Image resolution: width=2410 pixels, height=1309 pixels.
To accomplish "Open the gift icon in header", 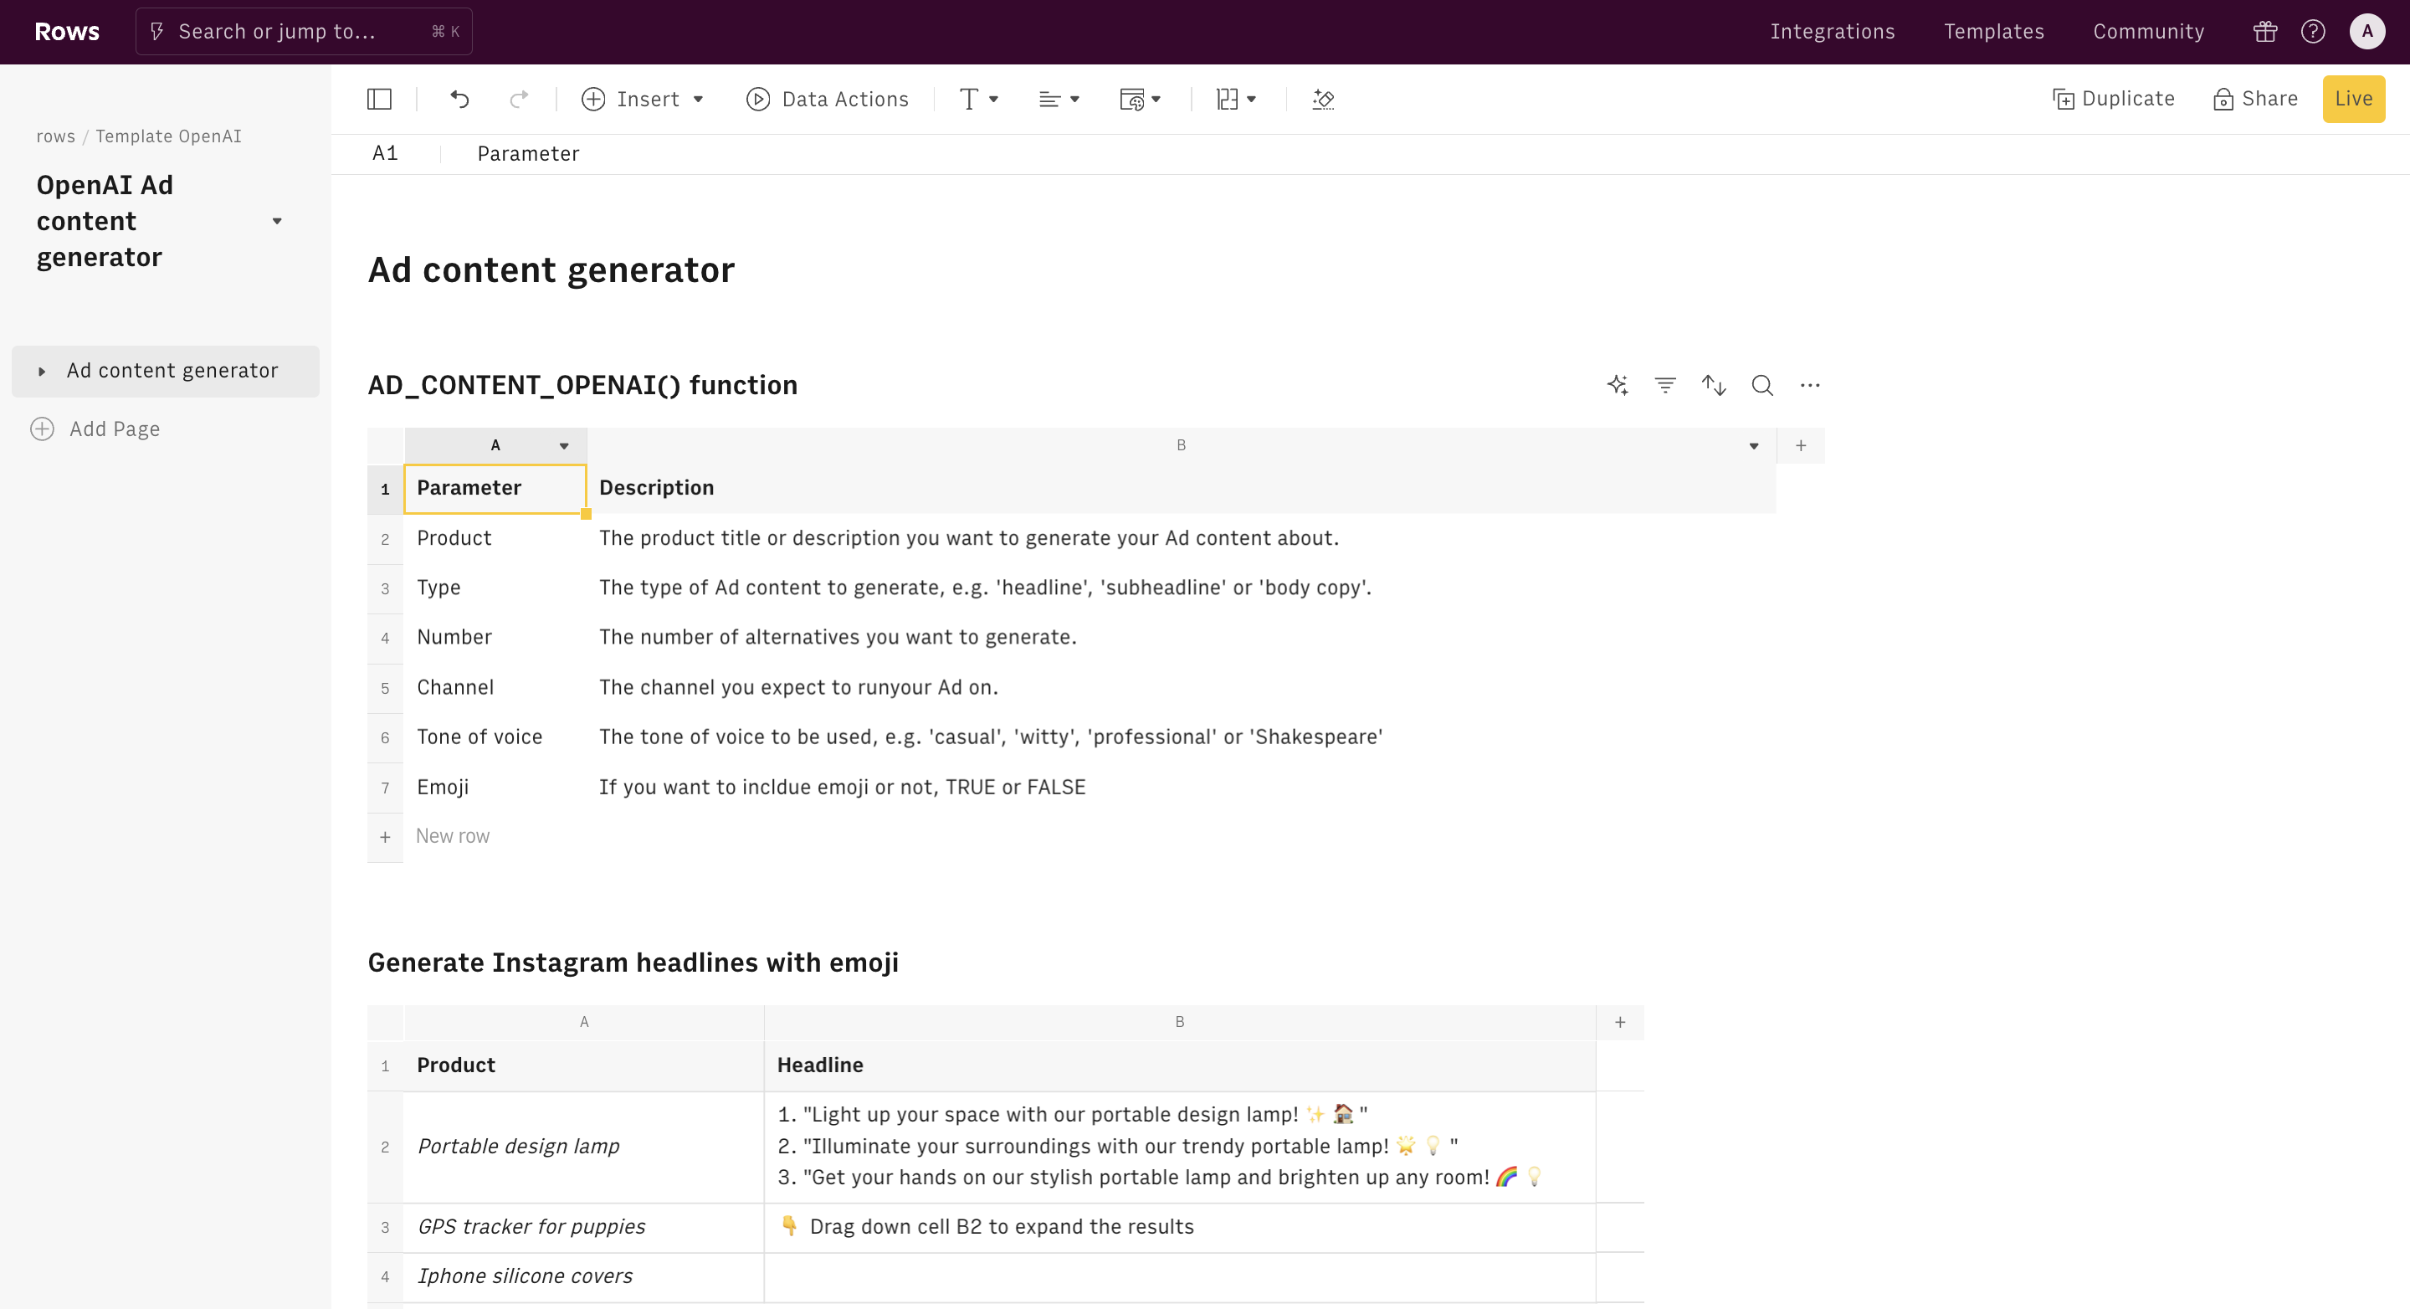I will (2265, 32).
